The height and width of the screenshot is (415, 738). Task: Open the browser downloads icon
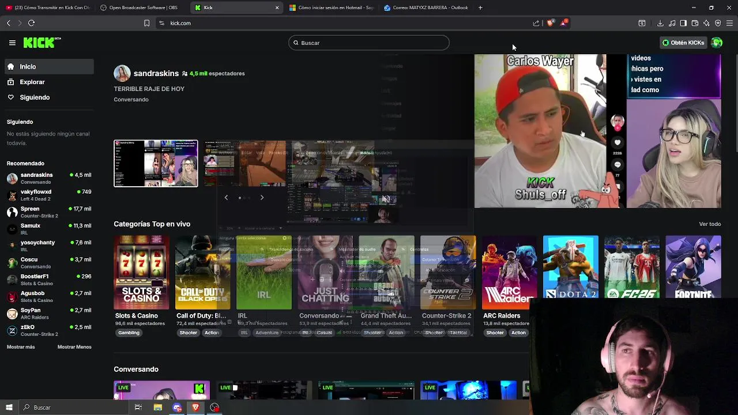tap(660, 23)
